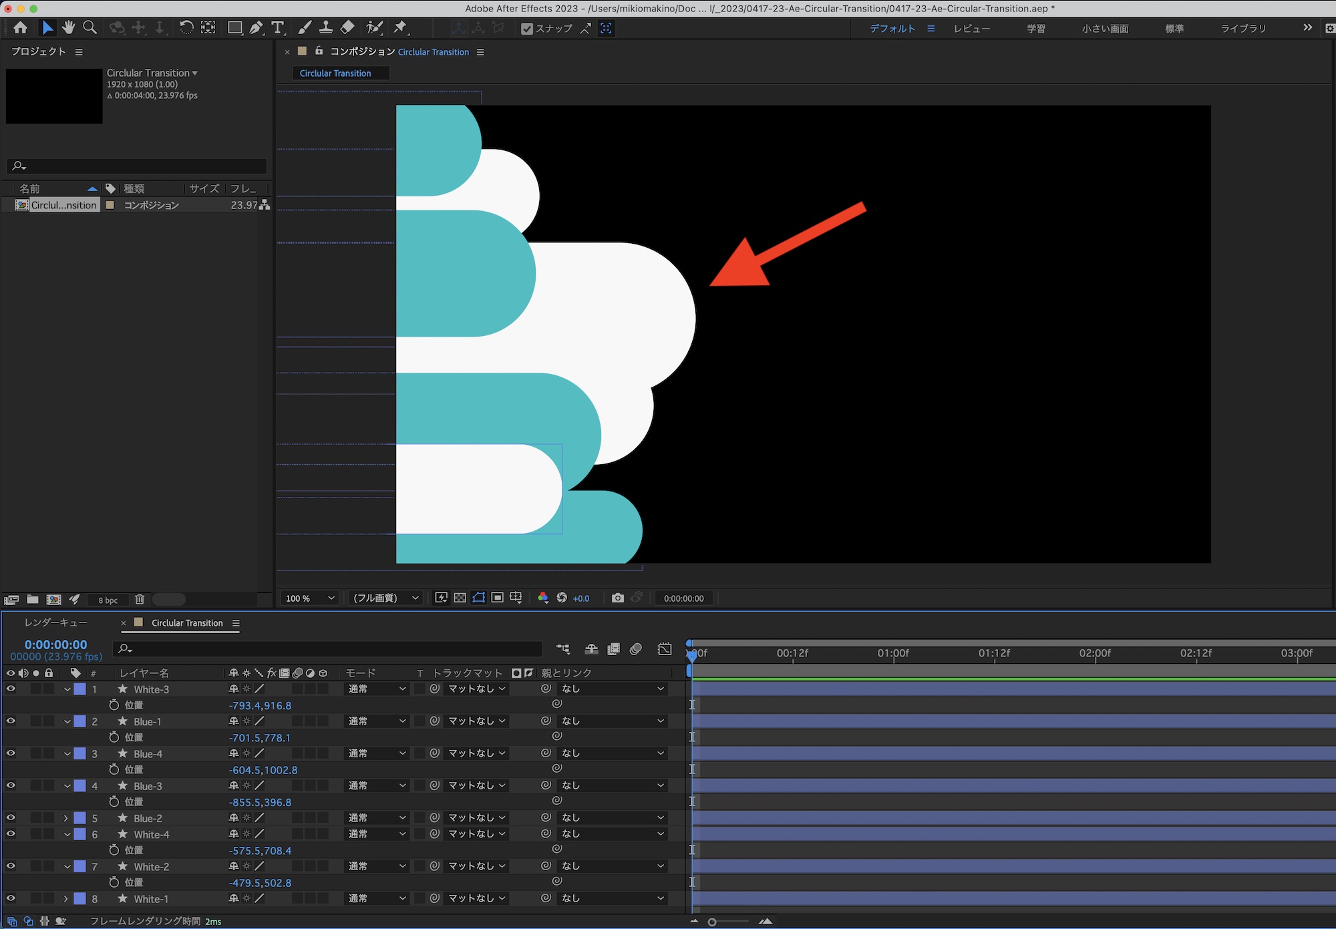Viewport: 1336px width, 929px height.
Task: Select the Puppet Pin tool
Action: tap(400, 27)
